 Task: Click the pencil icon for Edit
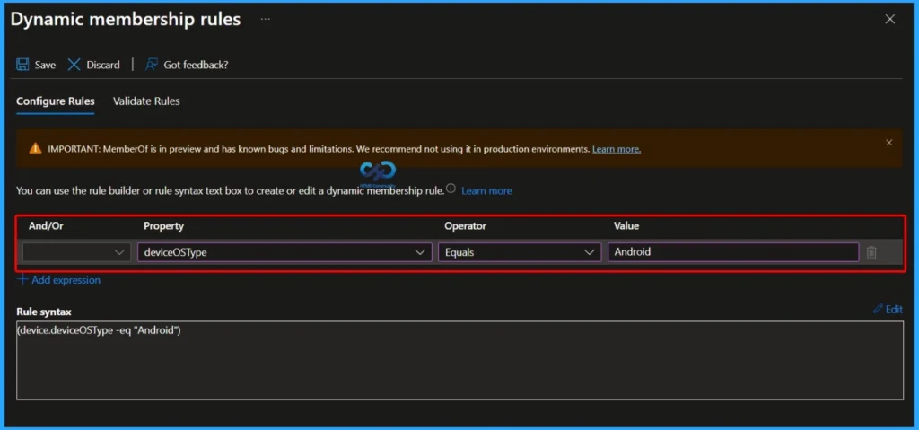pyautogui.click(x=878, y=309)
